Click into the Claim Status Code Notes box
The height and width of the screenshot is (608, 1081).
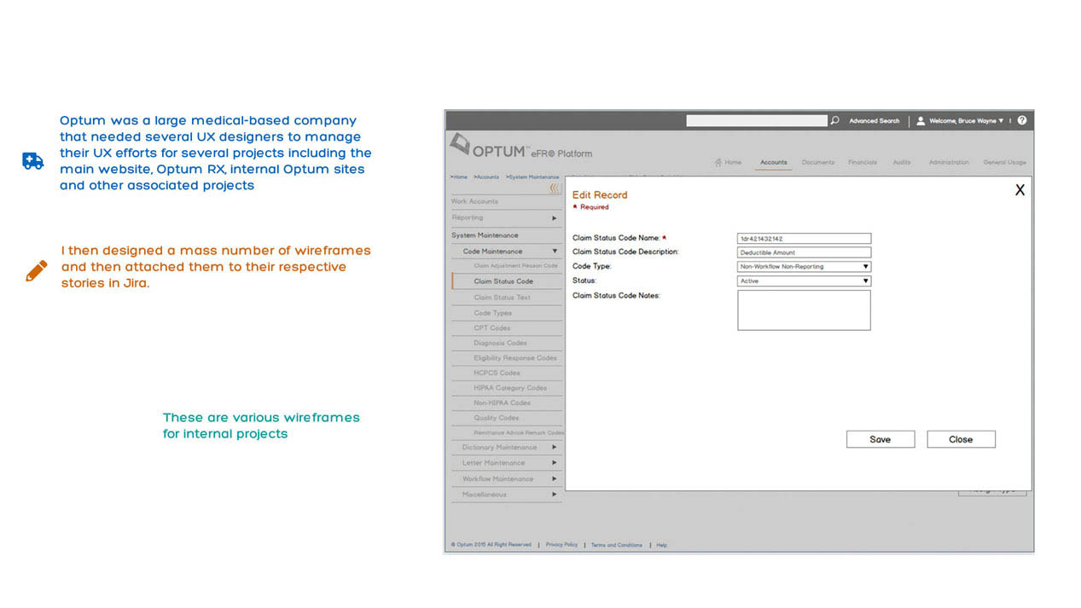804,310
